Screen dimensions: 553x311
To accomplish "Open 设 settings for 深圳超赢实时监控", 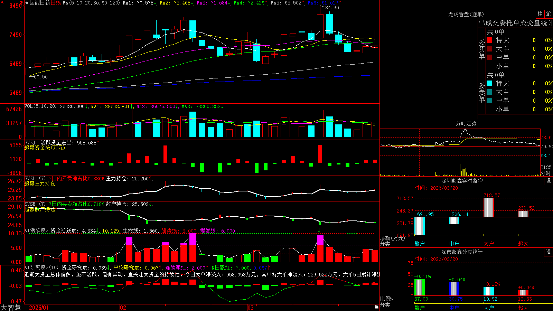I will click(x=549, y=181).
